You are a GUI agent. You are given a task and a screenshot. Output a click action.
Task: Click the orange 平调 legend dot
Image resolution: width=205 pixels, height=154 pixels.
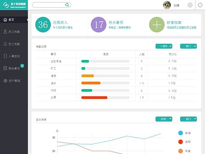181,151
